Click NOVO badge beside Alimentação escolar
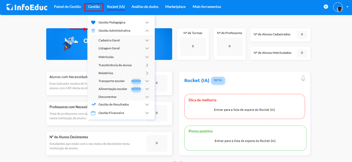The width and height of the screenshot is (352, 162). pyautogui.click(x=136, y=89)
